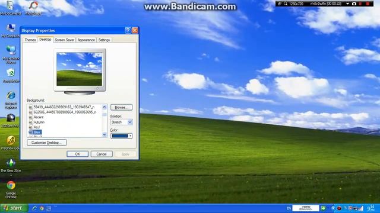Open the Position dropdown showing Stretch
380x213 pixels.
(130, 122)
